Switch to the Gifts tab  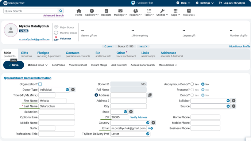click(26, 54)
